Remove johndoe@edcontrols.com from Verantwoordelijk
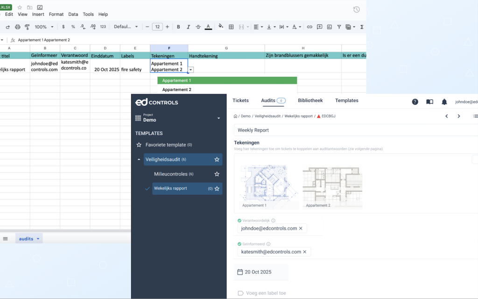 coord(301,229)
